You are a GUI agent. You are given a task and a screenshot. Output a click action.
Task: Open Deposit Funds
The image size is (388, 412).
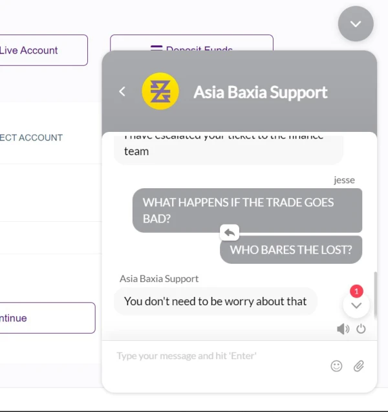[x=191, y=44]
